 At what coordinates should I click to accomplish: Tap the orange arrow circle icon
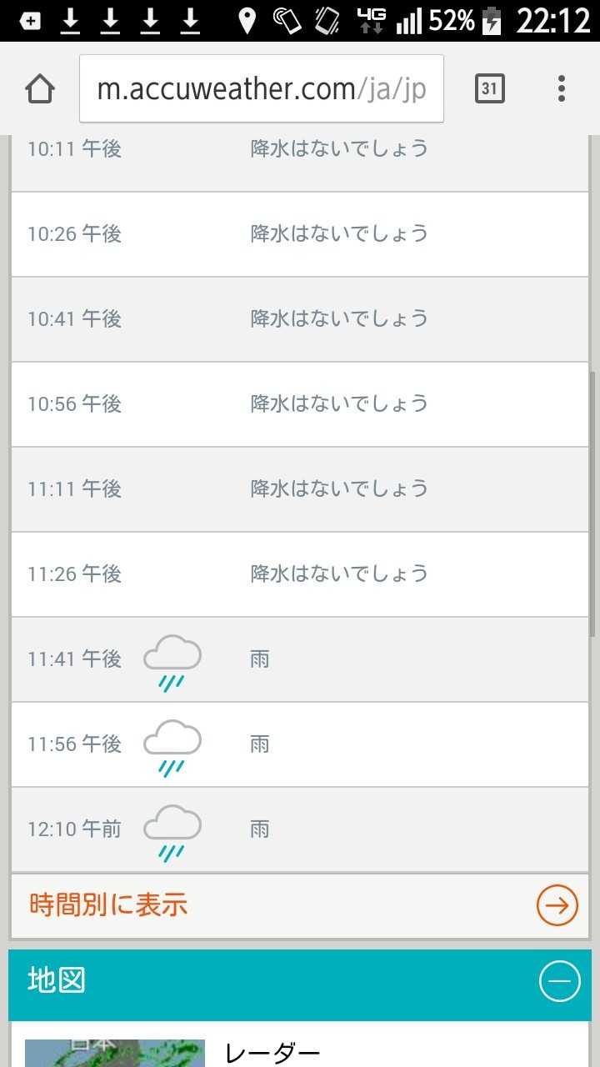[x=557, y=905]
